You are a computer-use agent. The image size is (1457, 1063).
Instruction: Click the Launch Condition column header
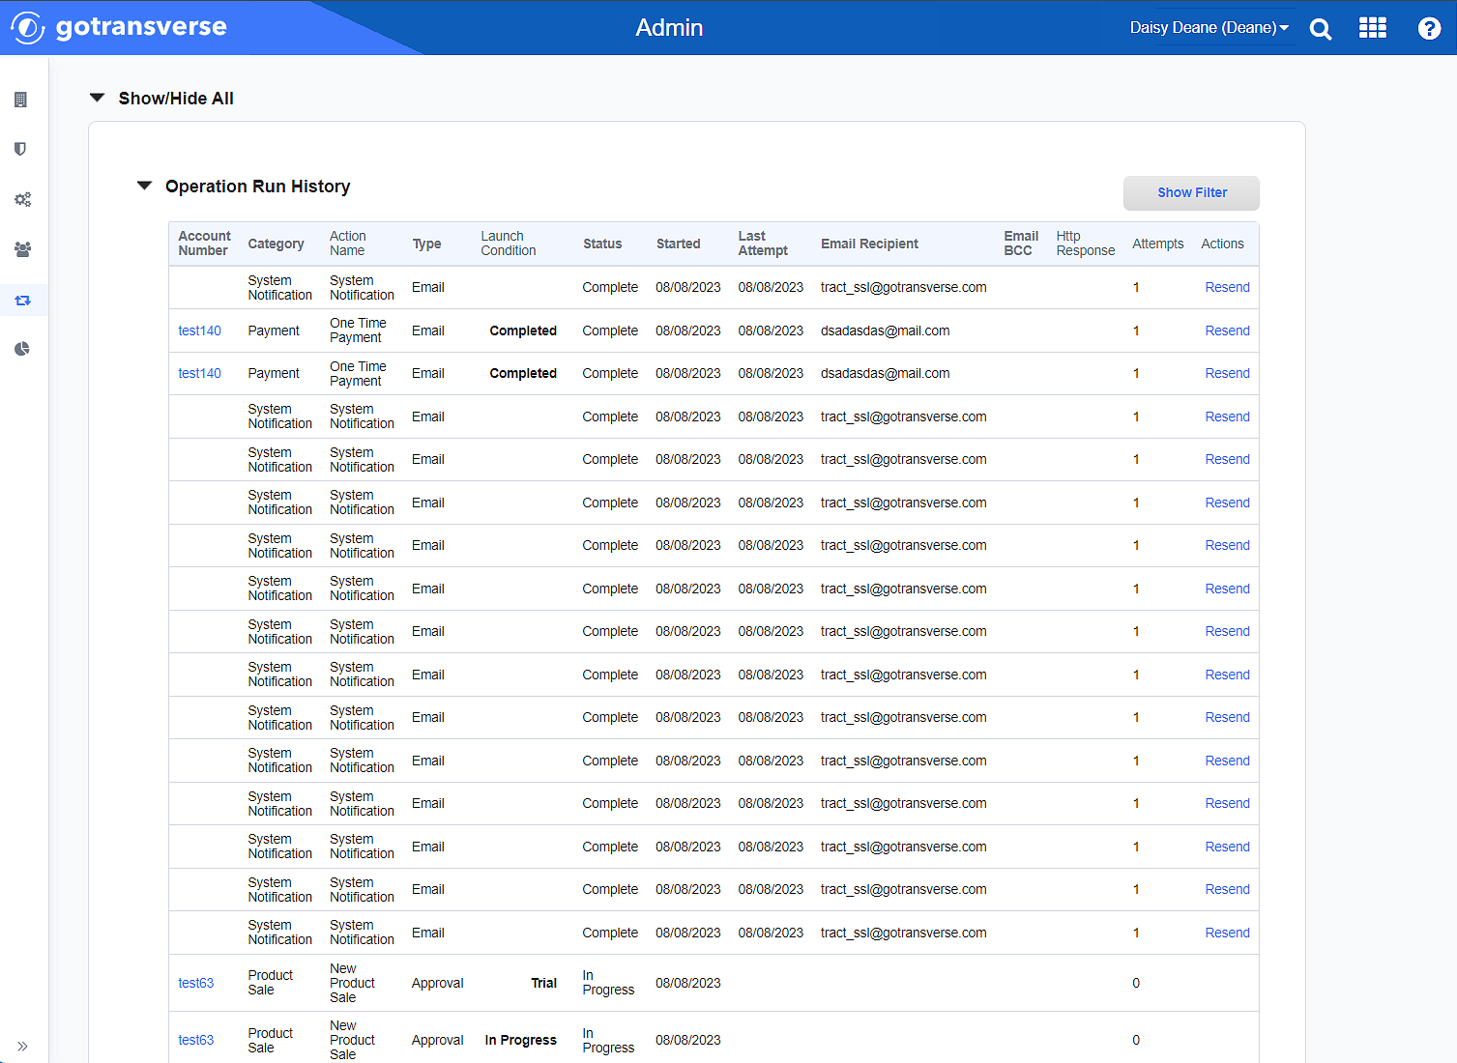pyautogui.click(x=509, y=244)
